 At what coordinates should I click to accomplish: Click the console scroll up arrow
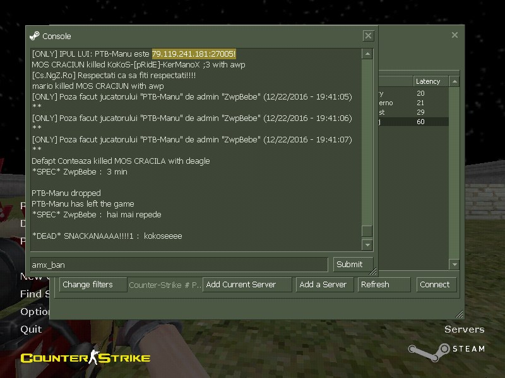pyautogui.click(x=367, y=54)
